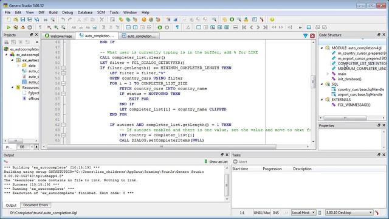Click the Undo arrow icon

63,19
